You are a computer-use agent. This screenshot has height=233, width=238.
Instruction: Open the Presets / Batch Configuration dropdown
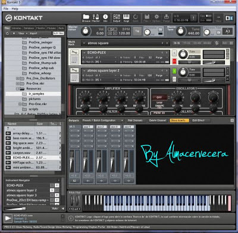(x=103, y=120)
